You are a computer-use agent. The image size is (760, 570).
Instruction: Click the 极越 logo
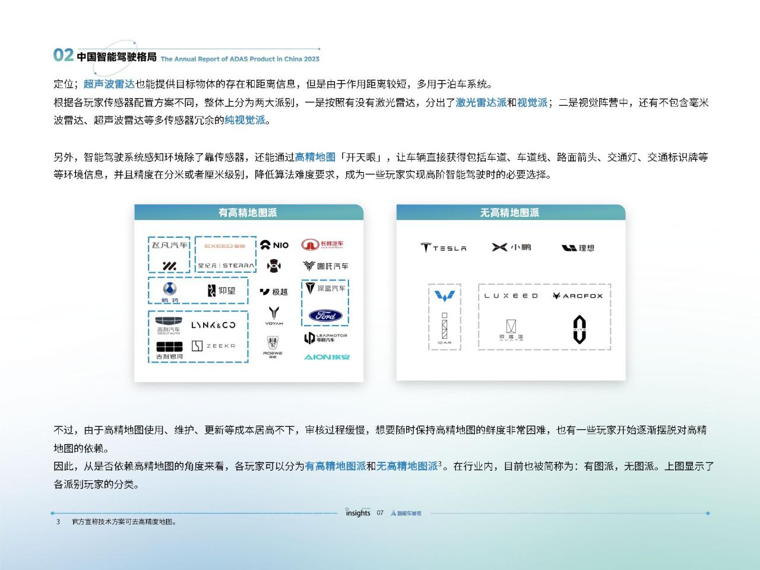[x=274, y=292]
